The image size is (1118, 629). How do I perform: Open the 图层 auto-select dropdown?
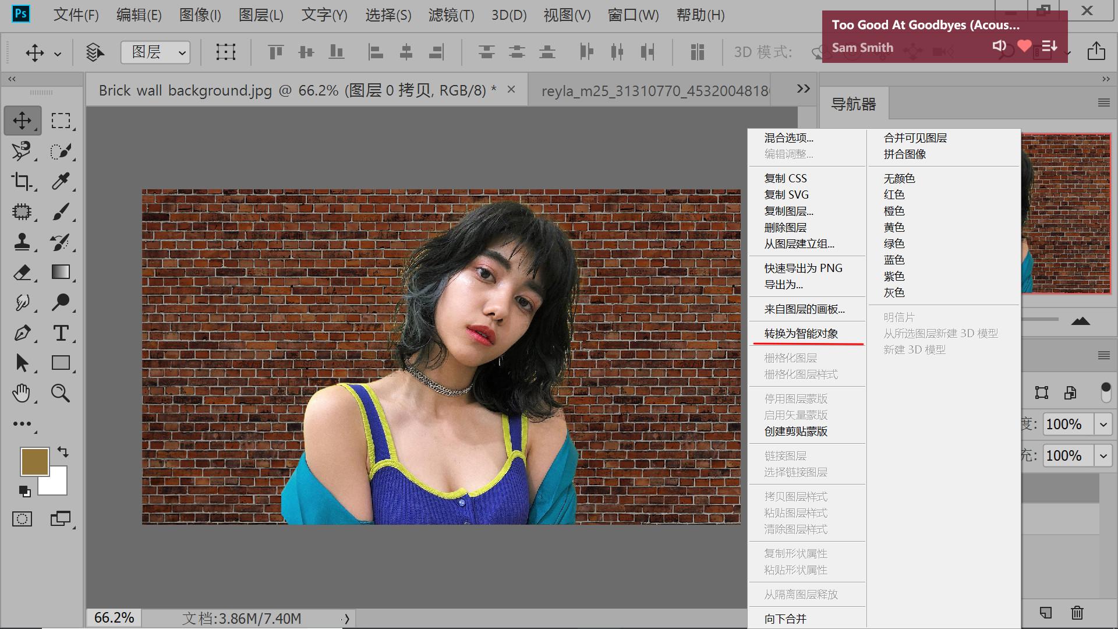point(155,52)
